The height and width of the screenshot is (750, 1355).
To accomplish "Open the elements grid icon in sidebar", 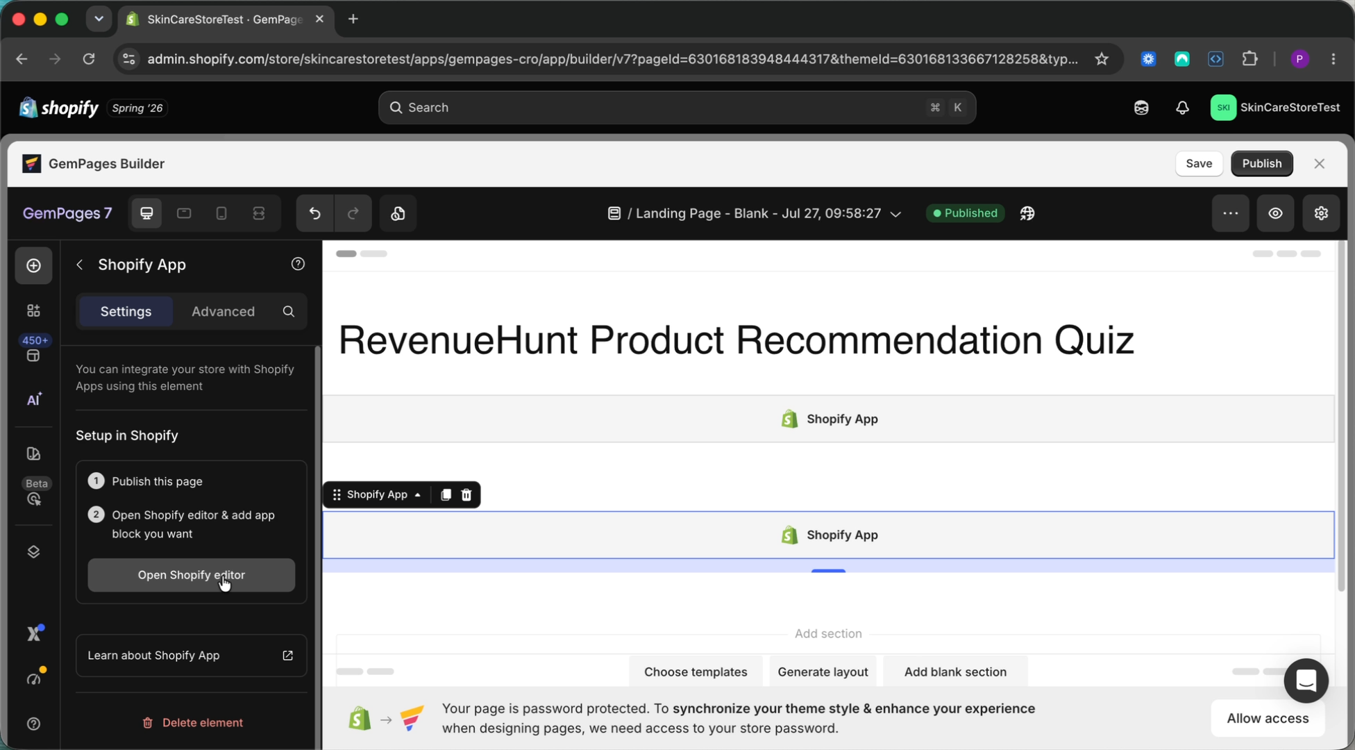I will click(x=33, y=310).
